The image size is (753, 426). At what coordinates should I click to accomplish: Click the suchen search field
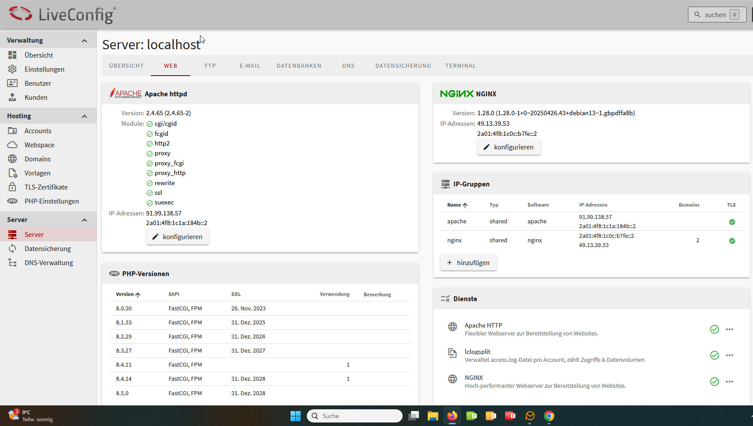point(717,15)
